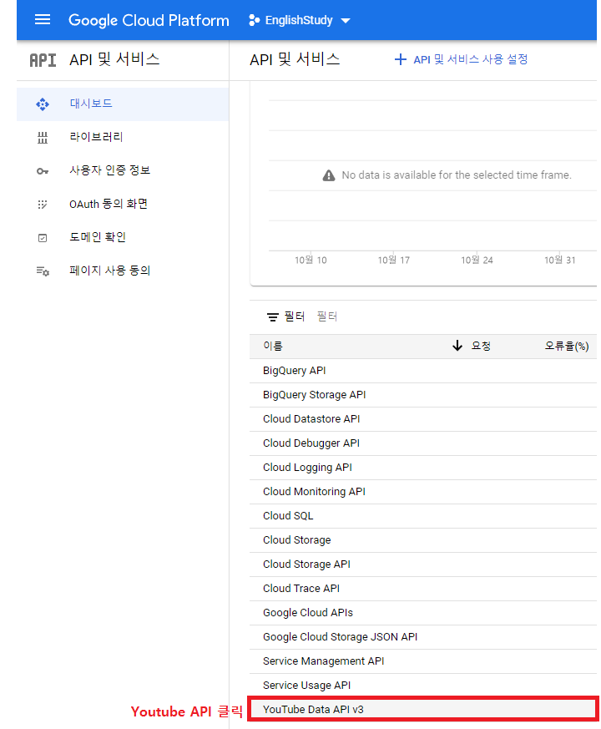Image resolution: width=601 pixels, height=729 pixels.
Task: Click the OAuth consent screen icon
Action: (x=43, y=205)
